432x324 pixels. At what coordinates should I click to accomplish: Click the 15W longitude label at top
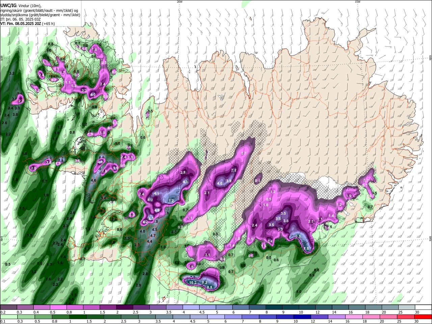coord(357,2)
